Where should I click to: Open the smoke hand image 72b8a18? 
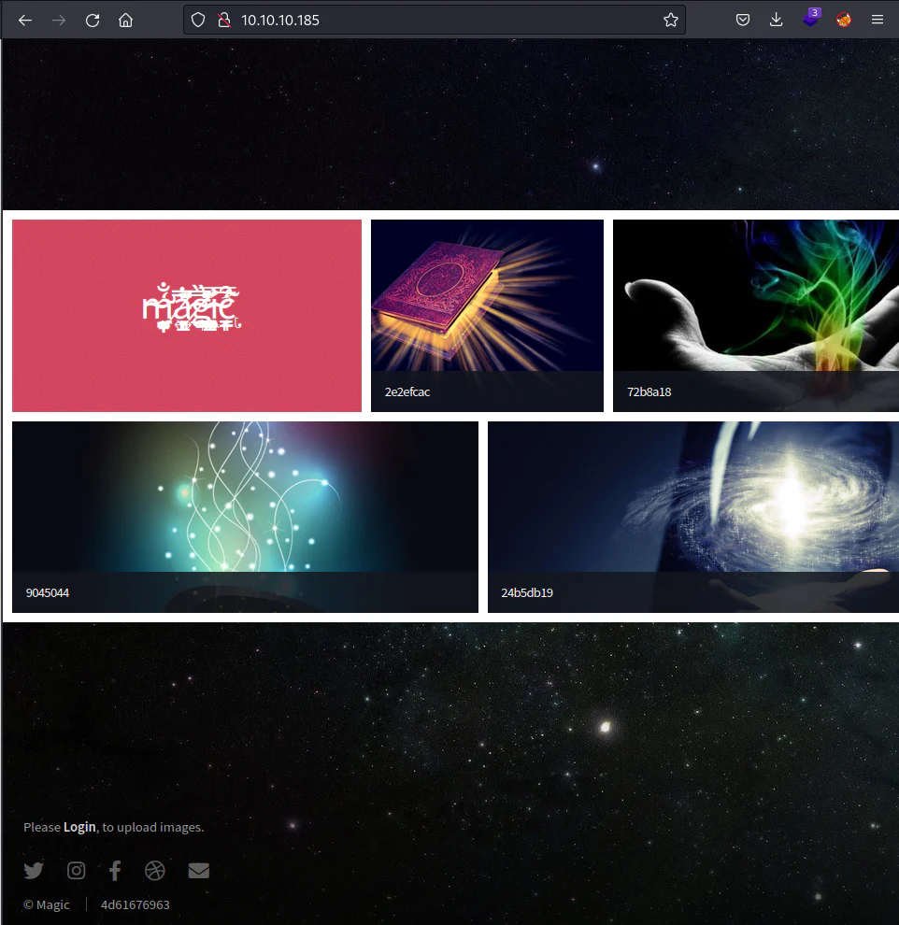click(756, 316)
